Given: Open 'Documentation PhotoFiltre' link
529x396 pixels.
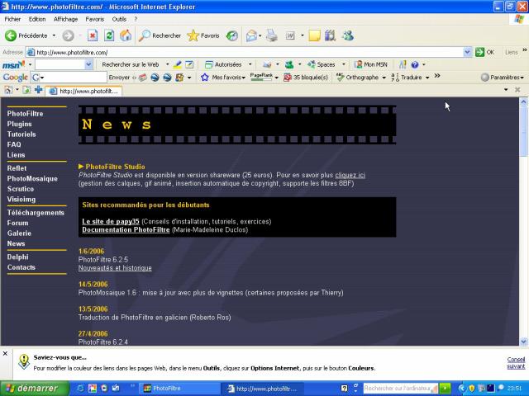Looking at the screenshot, I should pos(126,229).
